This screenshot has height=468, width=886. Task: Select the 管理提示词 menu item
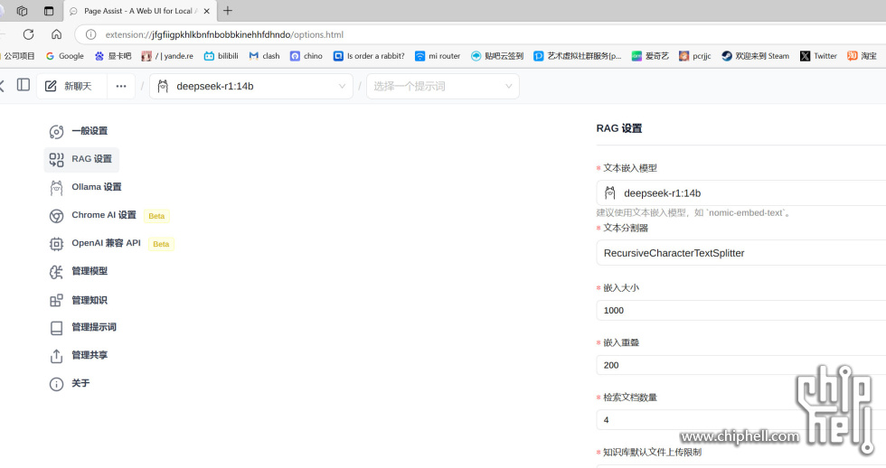click(x=94, y=327)
